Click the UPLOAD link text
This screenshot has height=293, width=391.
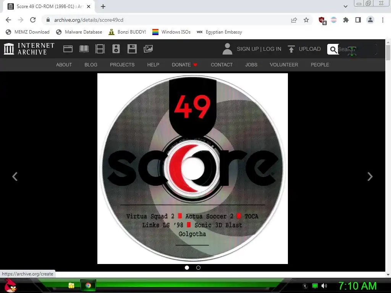[x=310, y=49]
